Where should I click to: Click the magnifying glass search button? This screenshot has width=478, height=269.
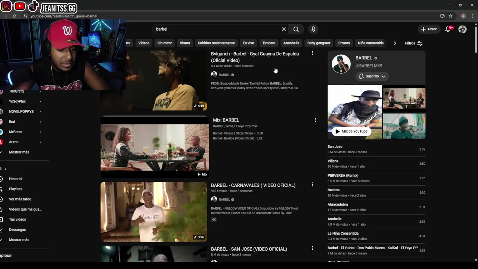click(x=296, y=29)
